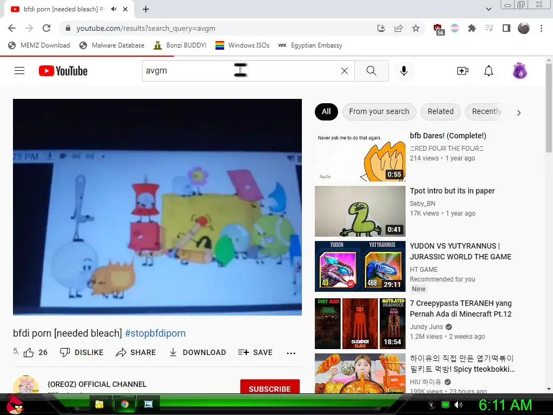Open the media control playlist icon
Viewport: 553px width, 415px height.
pos(489,28)
